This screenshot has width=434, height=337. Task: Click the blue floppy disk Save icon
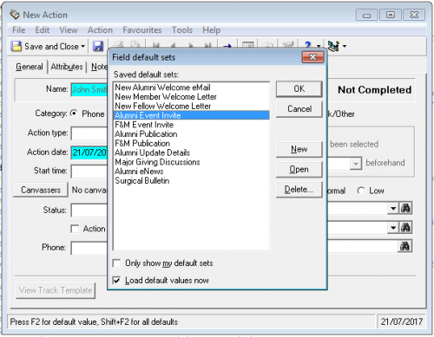click(98, 46)
